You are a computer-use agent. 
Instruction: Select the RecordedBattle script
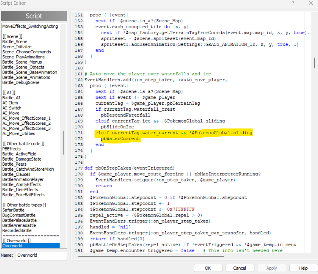pyautogui.click(x=17, y=230)
